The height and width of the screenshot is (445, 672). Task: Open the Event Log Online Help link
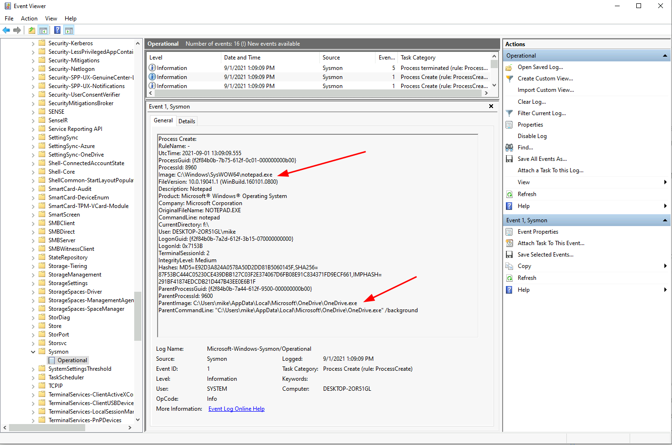coord(236,408)
